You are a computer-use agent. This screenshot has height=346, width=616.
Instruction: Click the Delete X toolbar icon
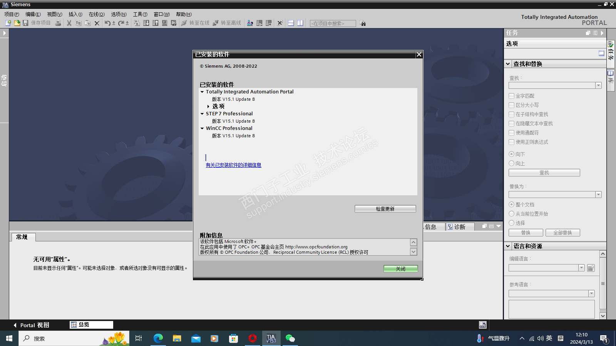97,23
